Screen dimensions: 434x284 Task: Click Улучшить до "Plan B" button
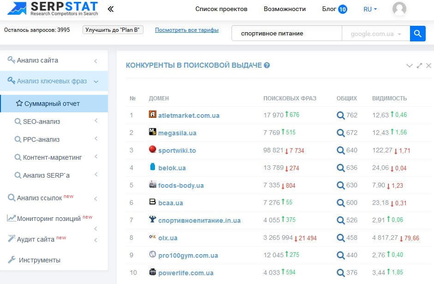click(113, 30)
